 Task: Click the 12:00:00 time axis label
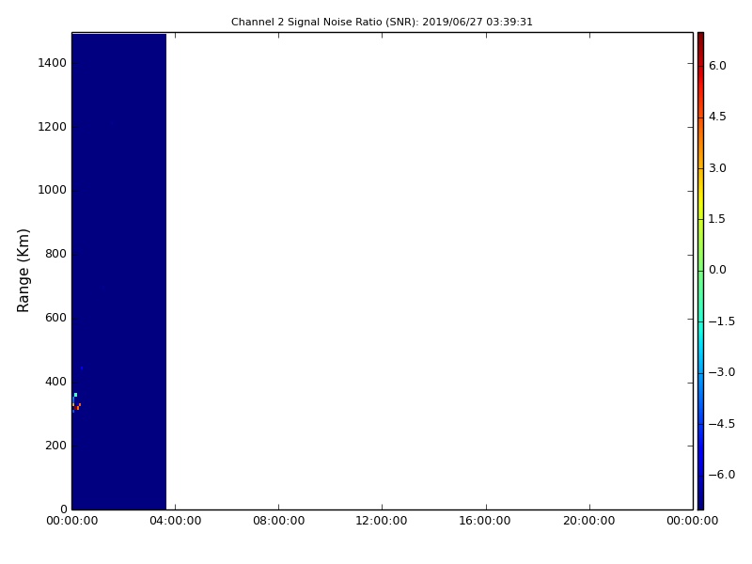(382, 521)
